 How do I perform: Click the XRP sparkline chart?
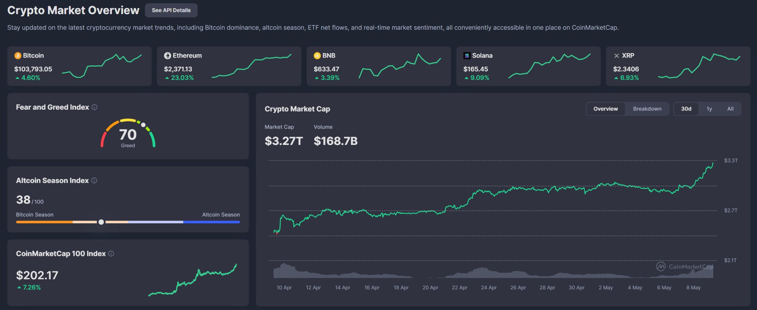[699, 66]
